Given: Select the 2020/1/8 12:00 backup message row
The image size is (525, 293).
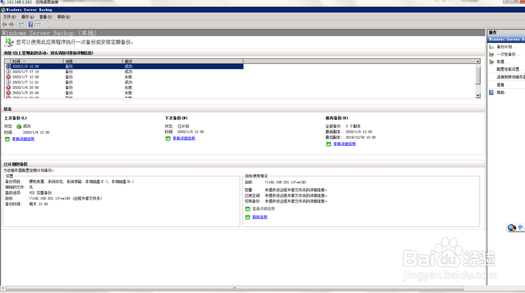Looking at the screenshot, I should pos(124,66).
